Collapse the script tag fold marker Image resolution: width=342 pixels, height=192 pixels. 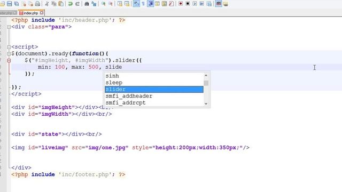(9, 47)
